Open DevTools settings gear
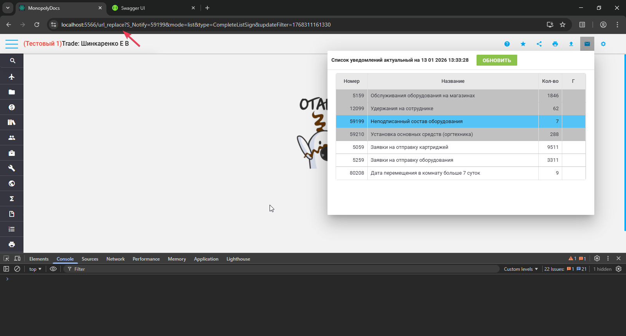Image resolution: width=626 pixels, height=336 pixels. pyautogui.click(x=597, y=258)
